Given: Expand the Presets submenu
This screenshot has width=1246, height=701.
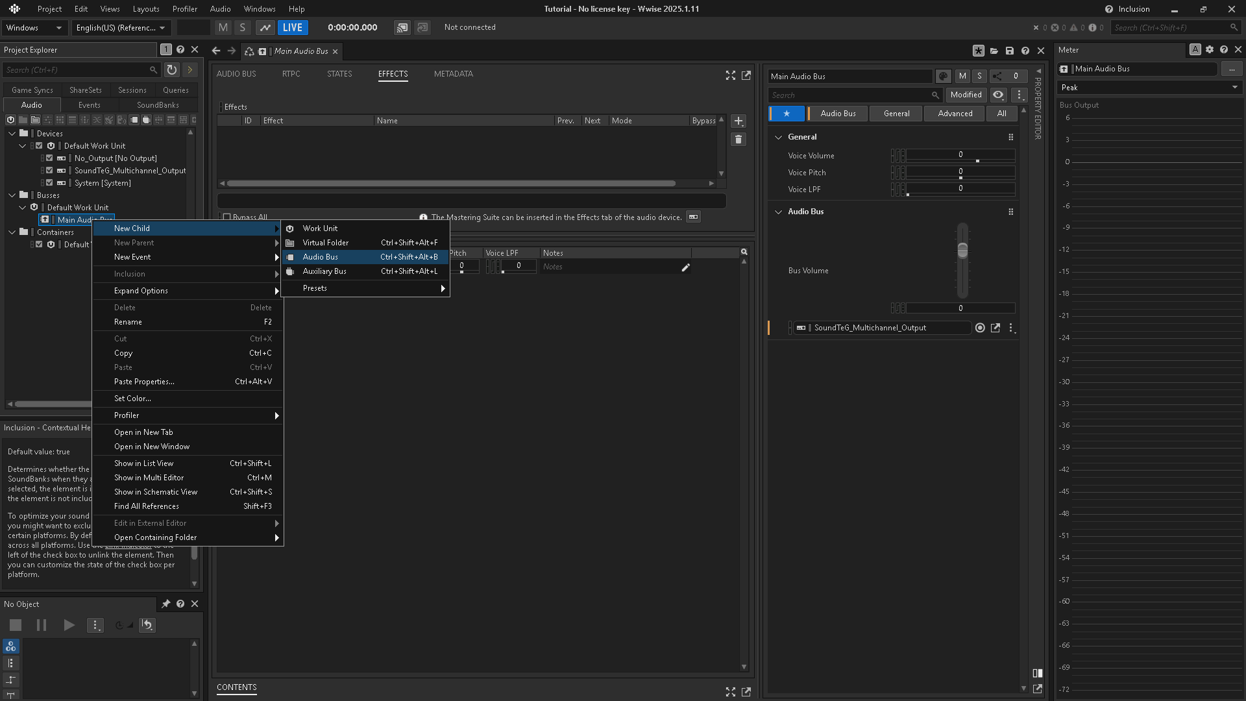Looking at the screenshot, I should tap(365, 288).
